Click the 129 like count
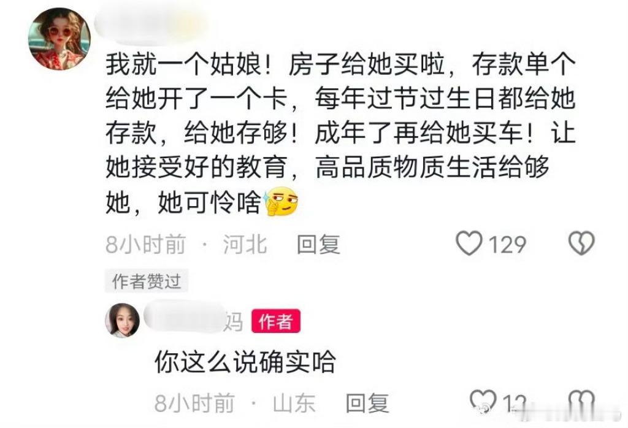This screenshot has height=428, width=628. [x=507, y=244]
